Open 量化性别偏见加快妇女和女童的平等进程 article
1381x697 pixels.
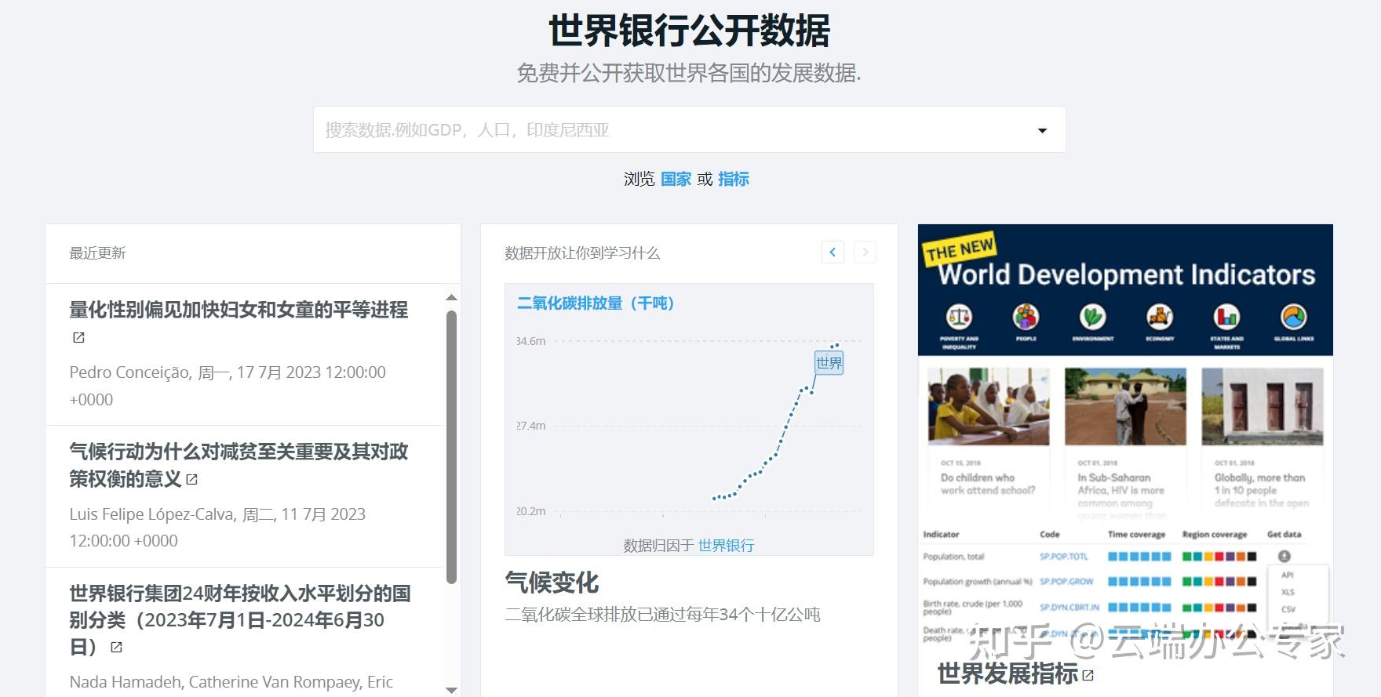(x=239, y=310)
